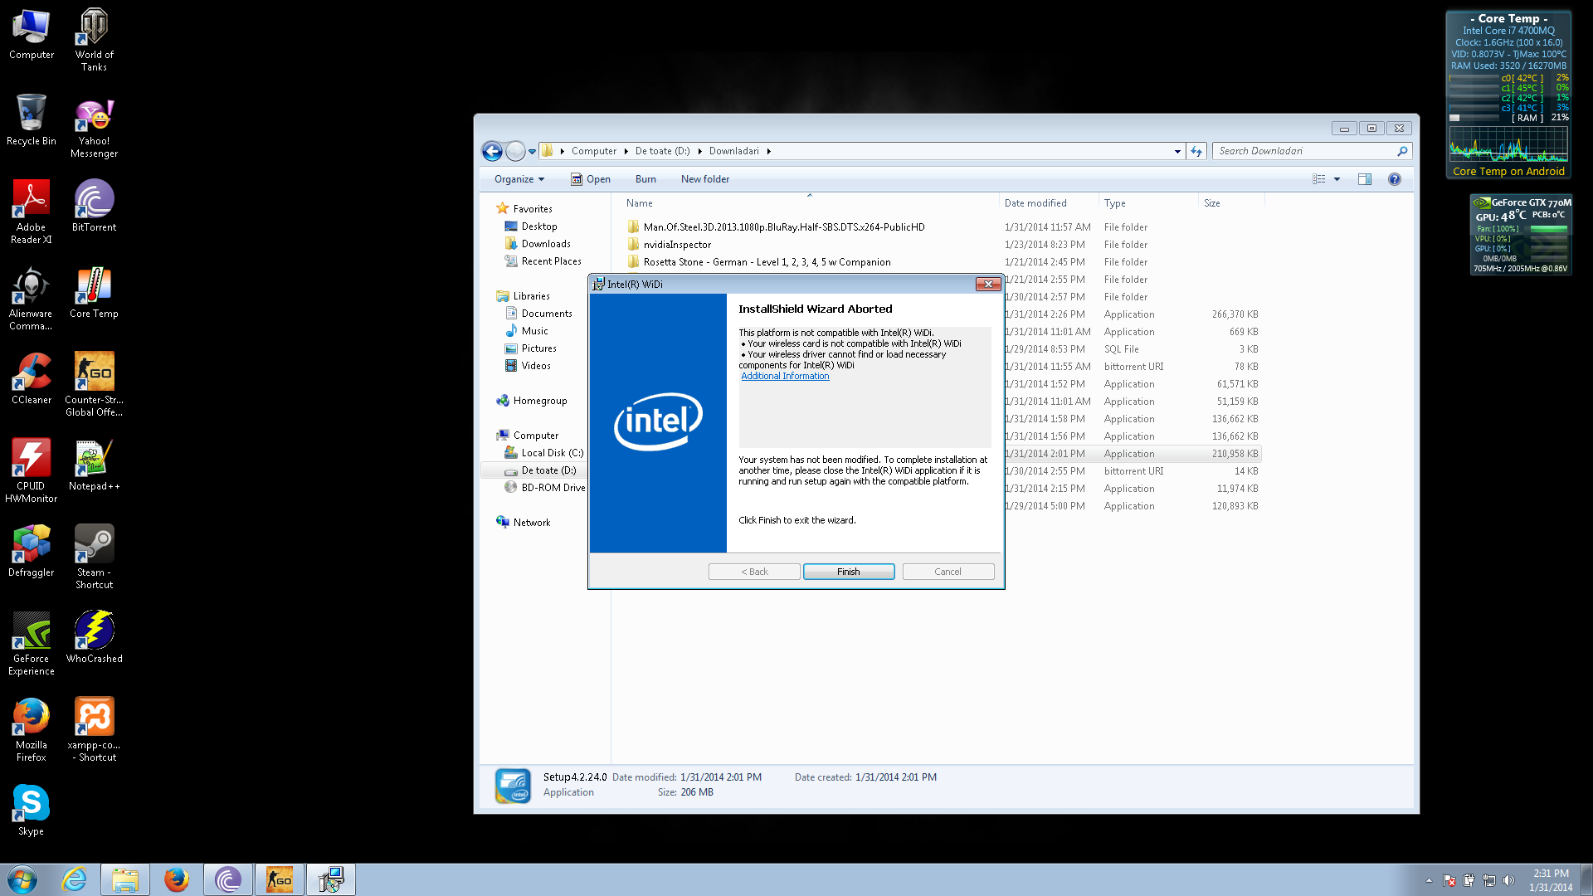Screen dimensions: 1593x896
Task: Launch Skype desktop icon
Action: pyautogui.click(x=32, y=810)
